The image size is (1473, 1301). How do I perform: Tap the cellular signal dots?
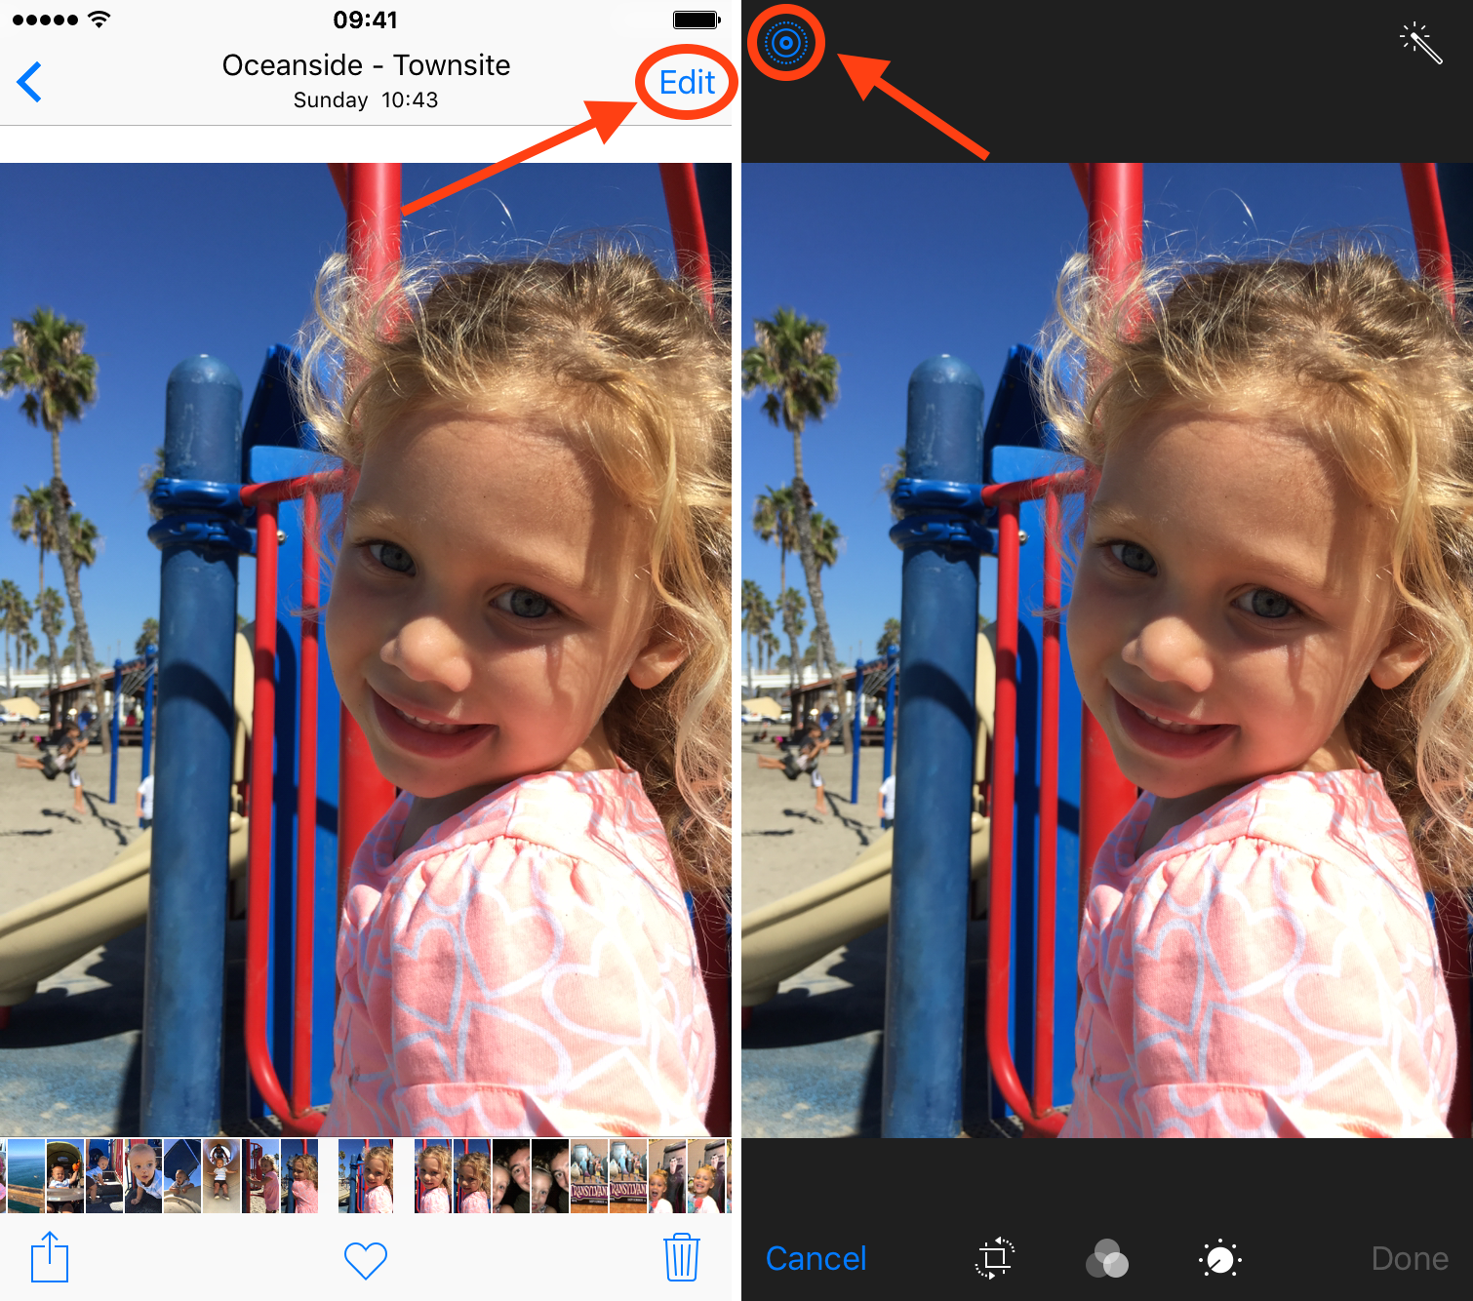pyautogui.click(x=45, y=20)
